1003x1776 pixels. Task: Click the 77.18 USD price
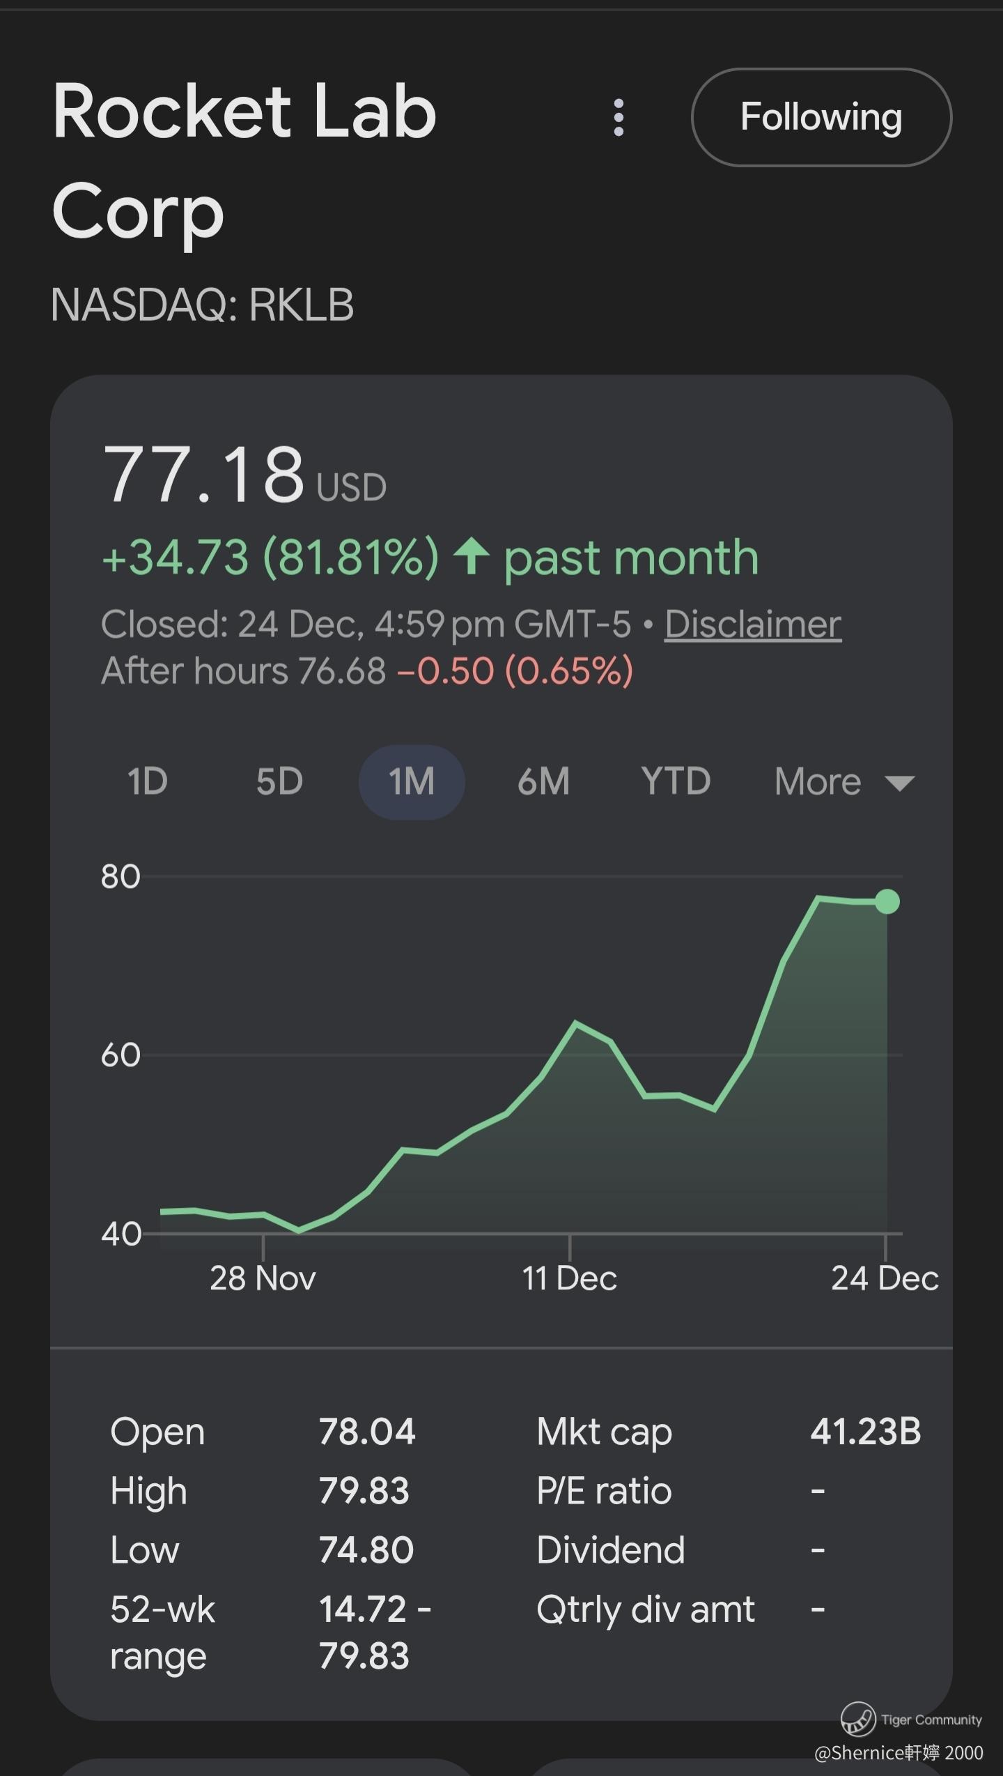point(244,475)
